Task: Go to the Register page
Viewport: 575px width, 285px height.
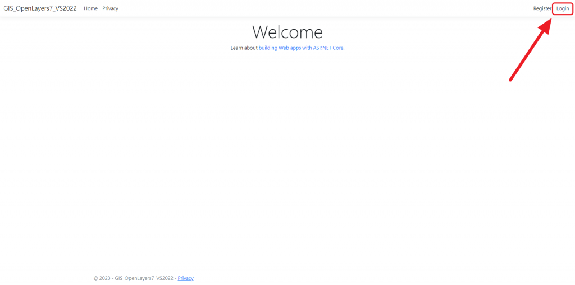Action: click(542, 8)
